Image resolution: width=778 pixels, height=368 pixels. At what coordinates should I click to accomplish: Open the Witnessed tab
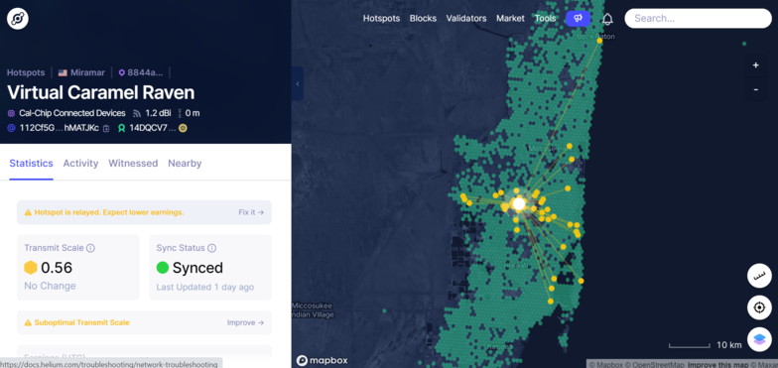point(133,163)
